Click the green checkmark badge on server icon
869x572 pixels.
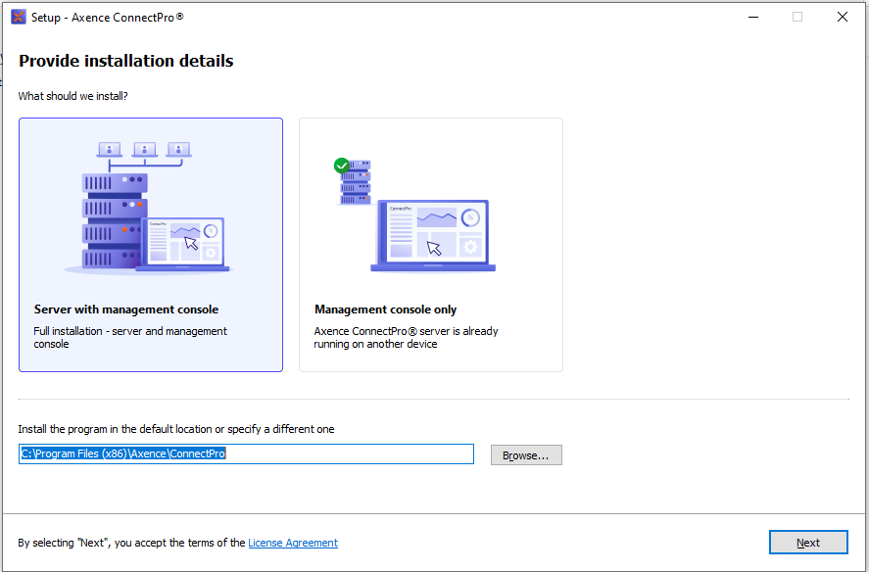[x=342, y=166]
